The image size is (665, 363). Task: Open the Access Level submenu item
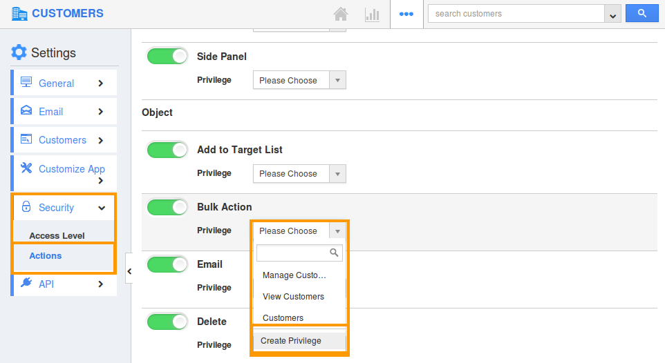pos(57,236)
